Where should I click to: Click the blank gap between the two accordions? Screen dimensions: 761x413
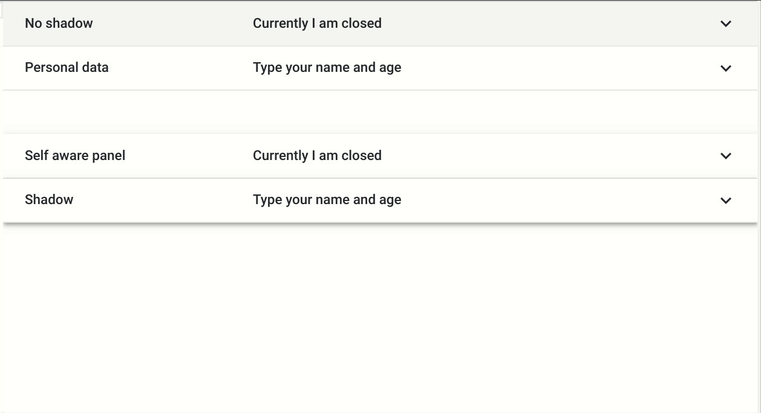380,112
